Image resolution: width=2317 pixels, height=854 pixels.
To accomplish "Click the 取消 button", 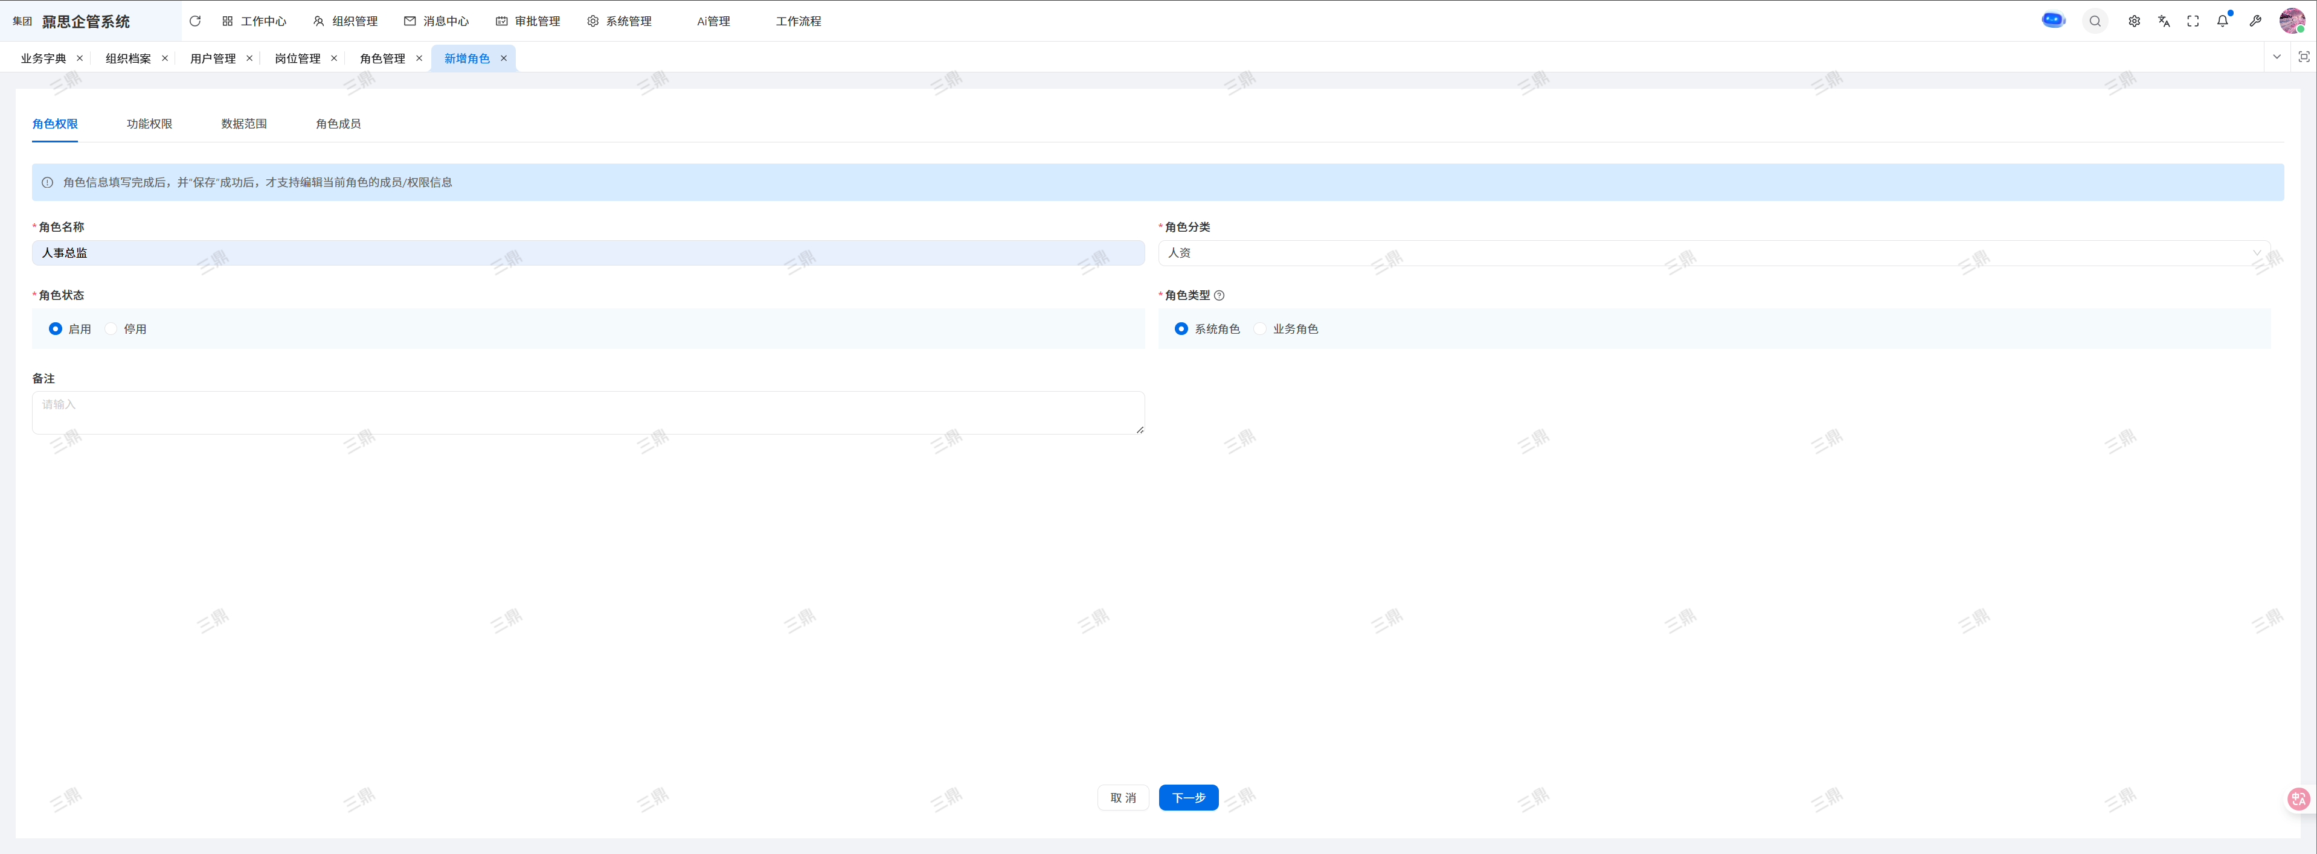I will click(1122, 797).
